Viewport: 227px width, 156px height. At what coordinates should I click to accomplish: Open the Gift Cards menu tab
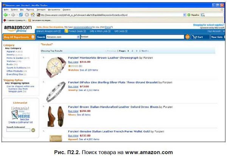(x=121, y=31)
